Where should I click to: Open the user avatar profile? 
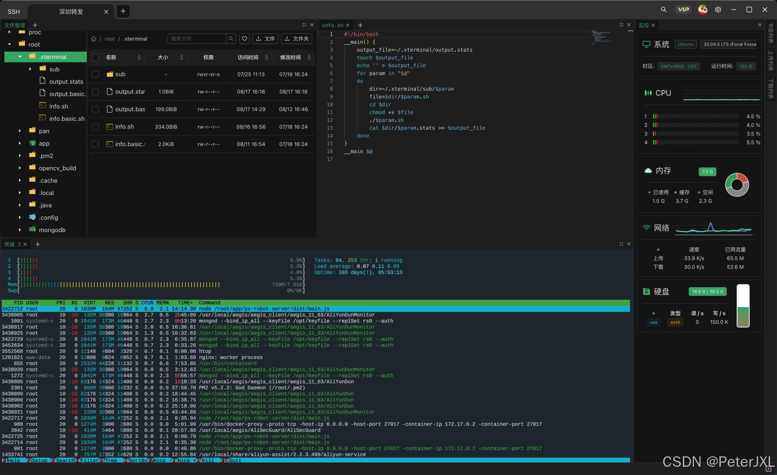coord(703,10)
